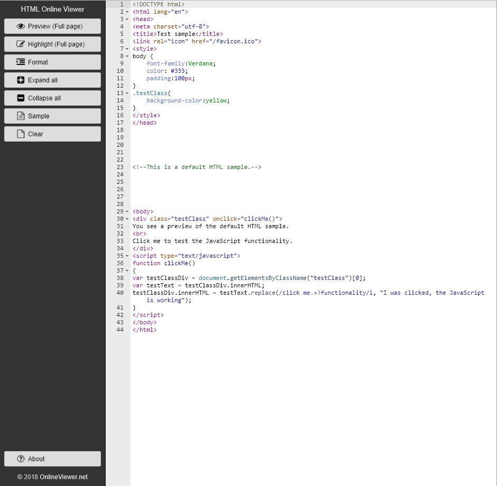Click the wrapped 'is working");' line
The width and height of the screenshot is (497, 486).
pyautogui.click(x=169, y=300)
